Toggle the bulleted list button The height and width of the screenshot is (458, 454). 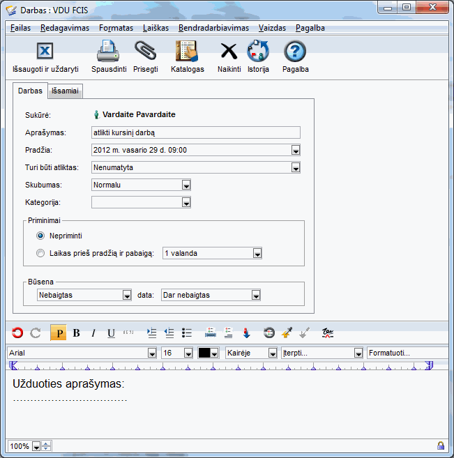(186, 333)
